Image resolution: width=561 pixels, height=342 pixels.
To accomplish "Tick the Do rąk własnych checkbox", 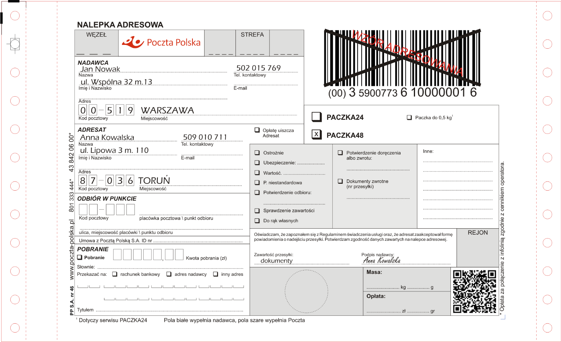I will click(x=257, y=221).
